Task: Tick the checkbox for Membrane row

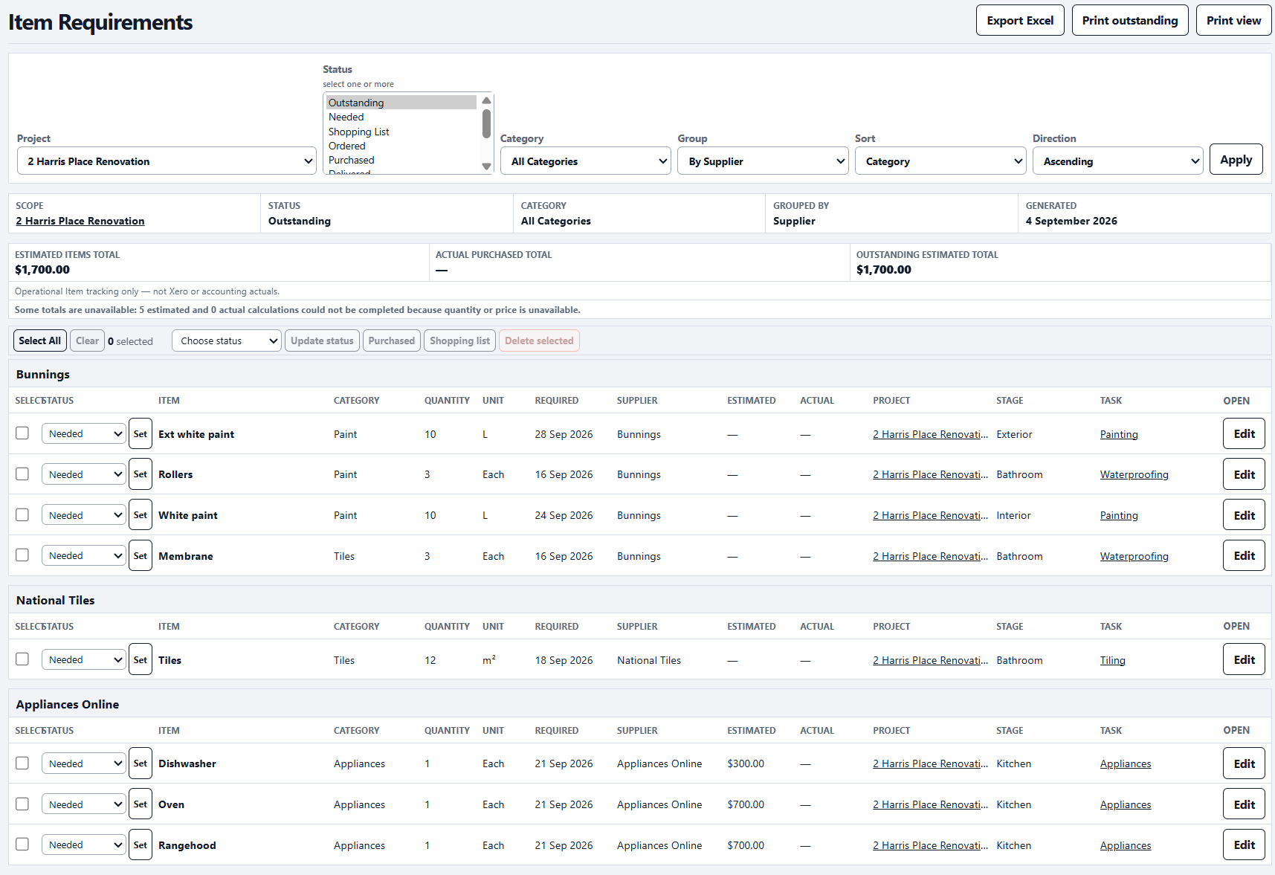Action: [22, 555]
